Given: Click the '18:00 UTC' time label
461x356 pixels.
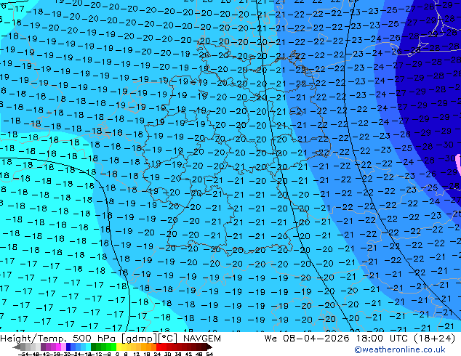Looking at the screenshot, I should pyautogui.click(x=382, y=339).
